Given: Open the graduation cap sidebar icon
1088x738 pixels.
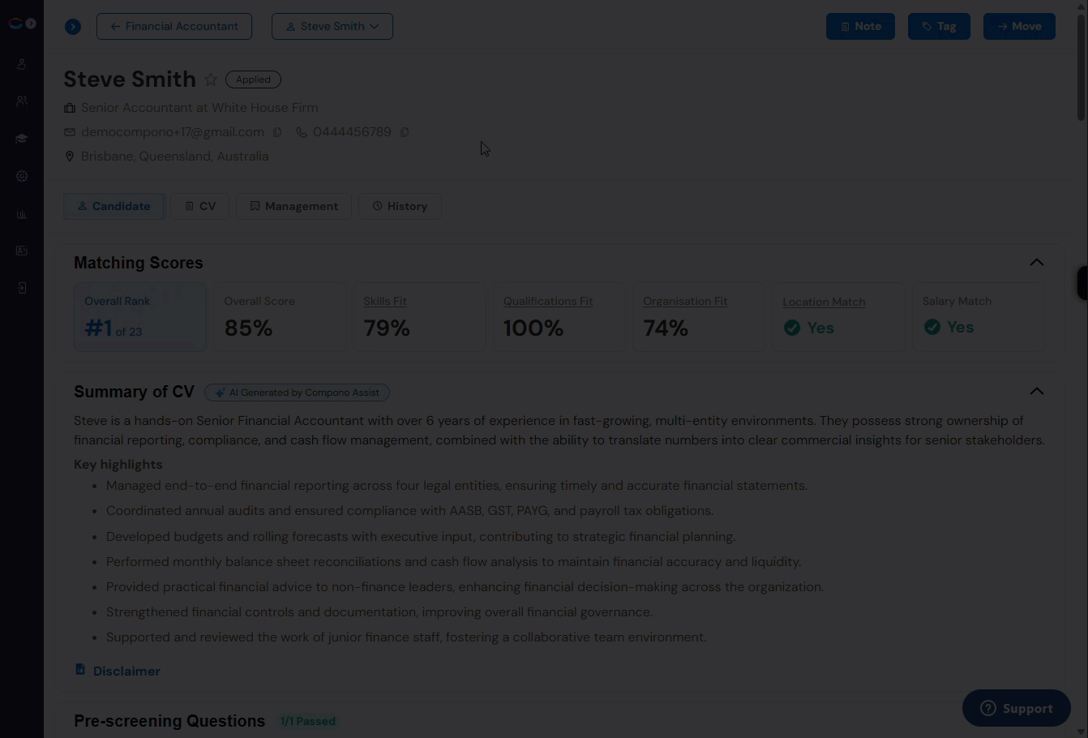Looking at the screenshot, I should (x=22, y=139).
